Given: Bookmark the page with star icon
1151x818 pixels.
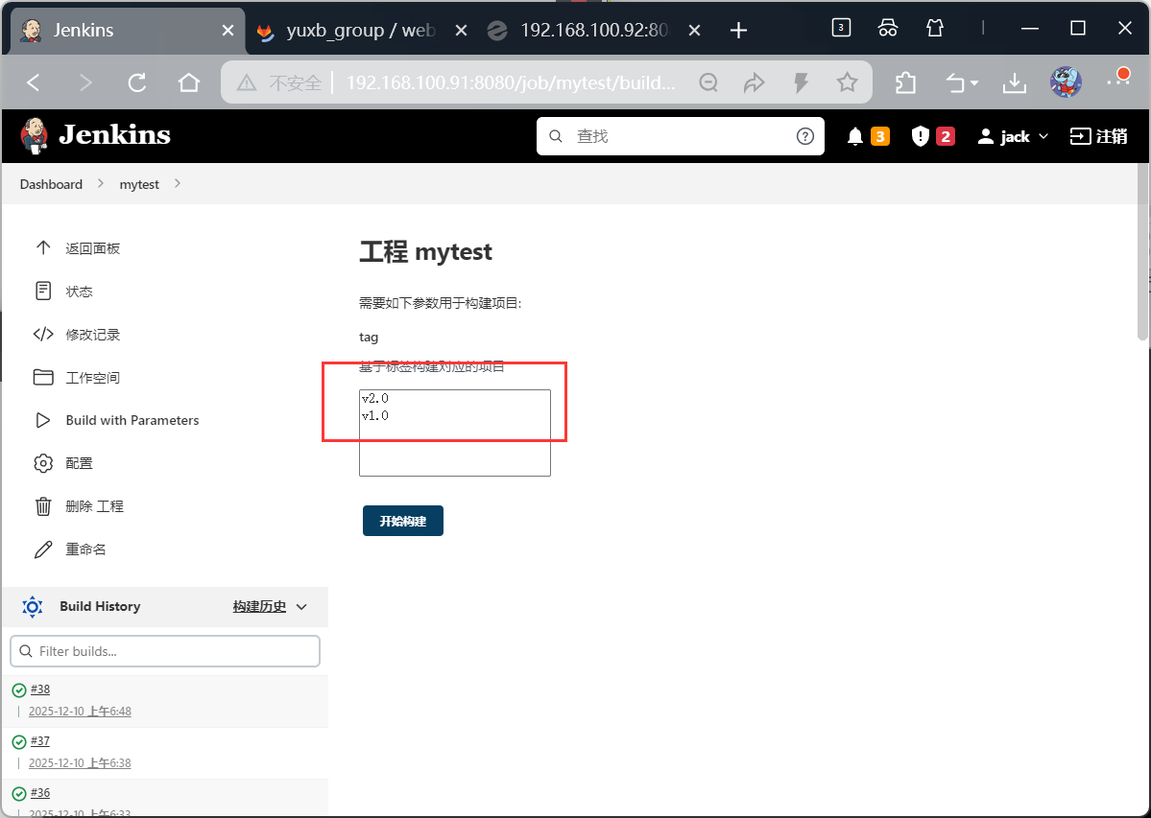Looking at the screenshot, I should 847,82.
